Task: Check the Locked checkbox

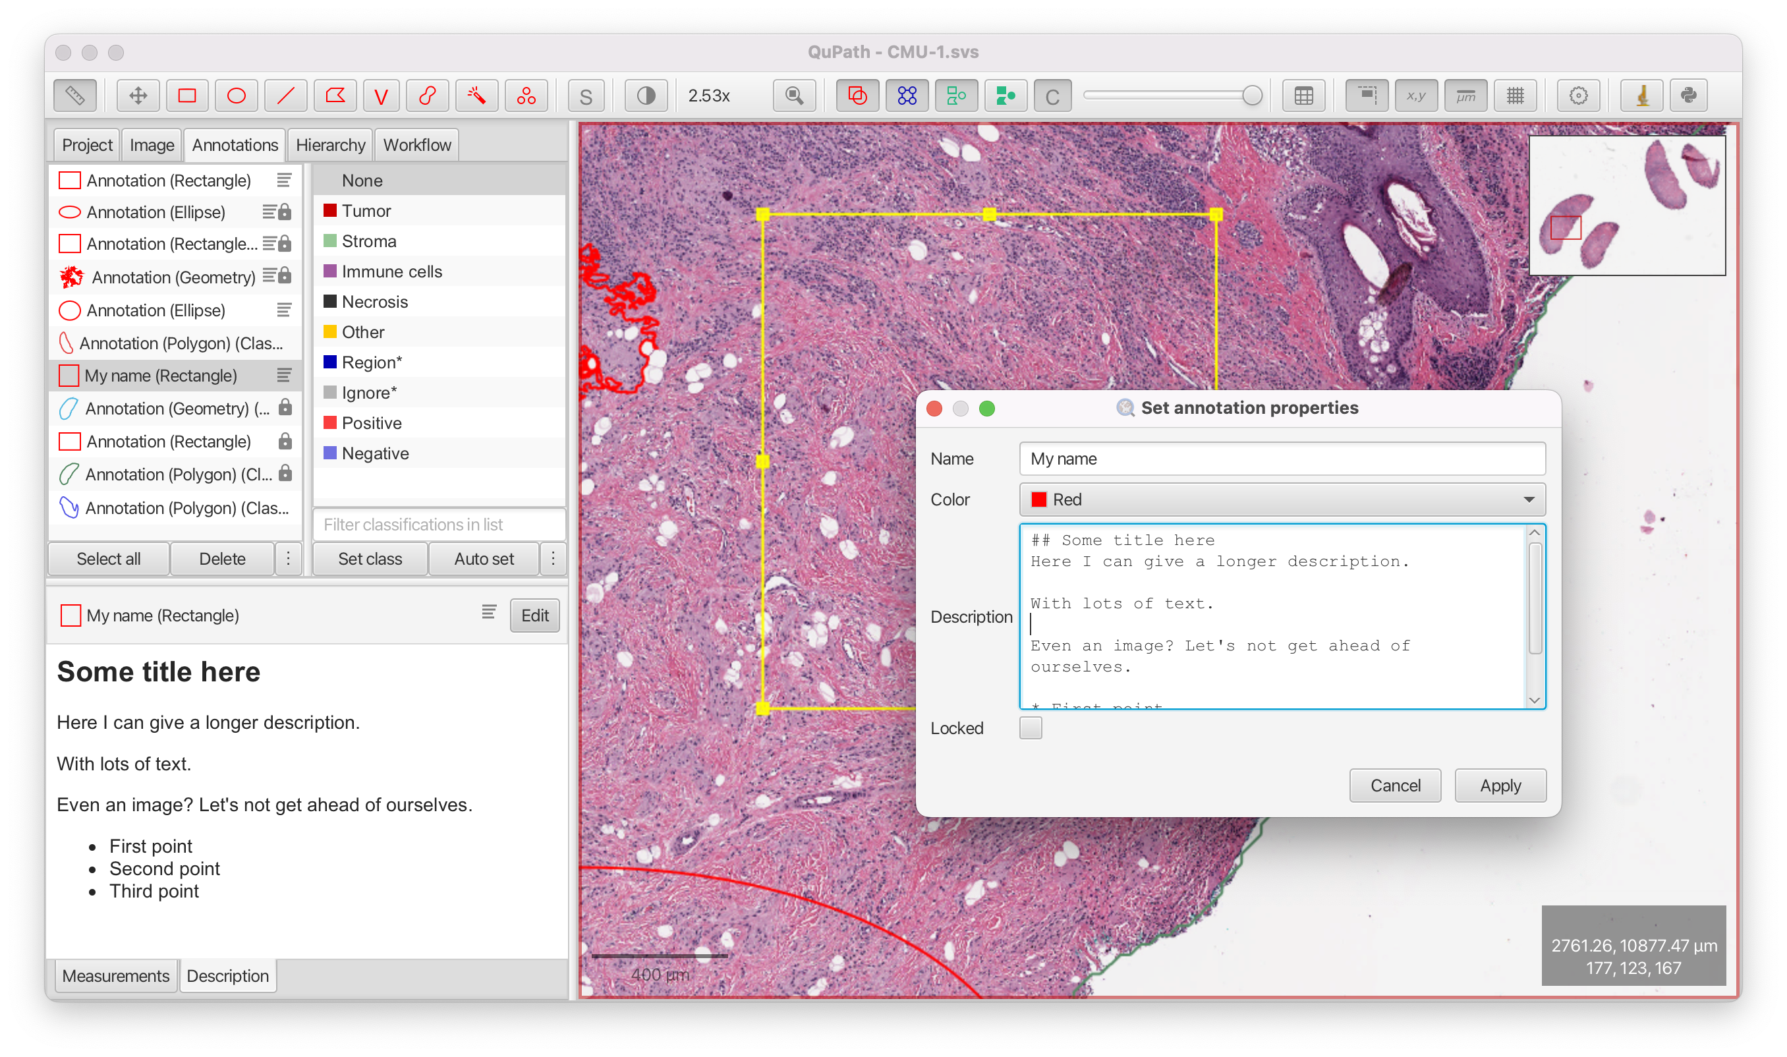Action: tap(1031, 728)
